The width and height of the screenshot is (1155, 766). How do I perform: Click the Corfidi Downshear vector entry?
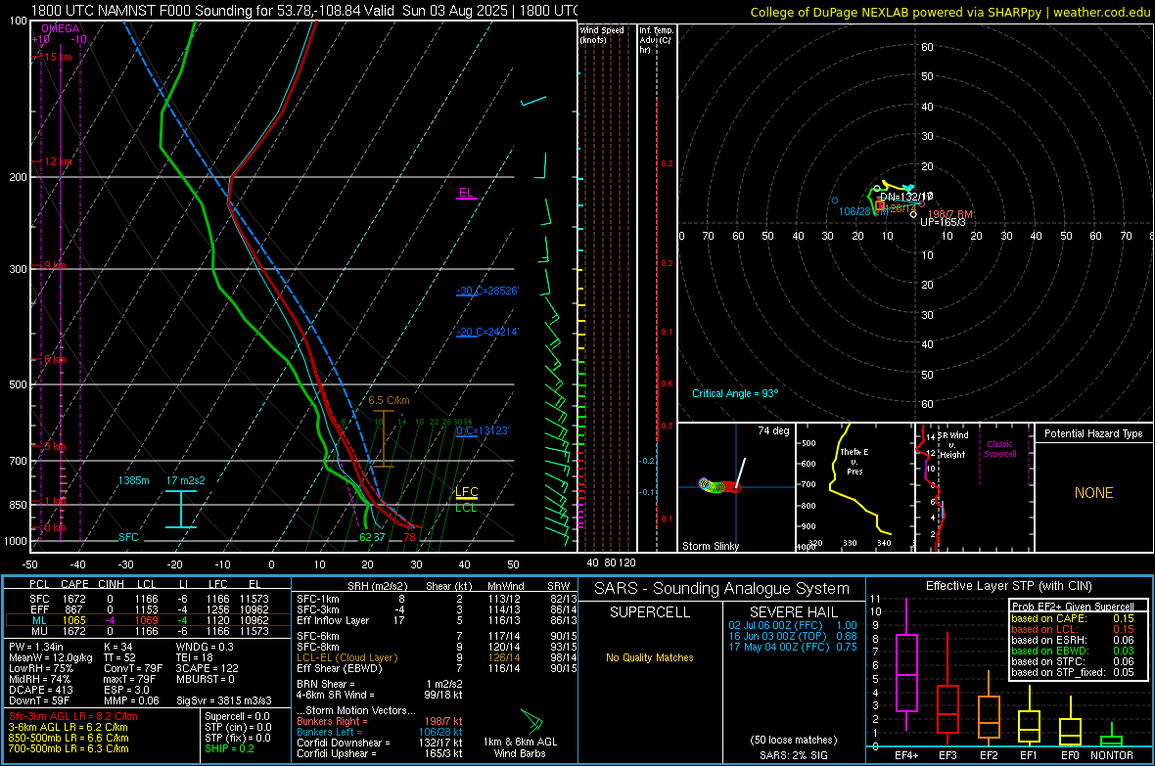click(x=380, y=743)
